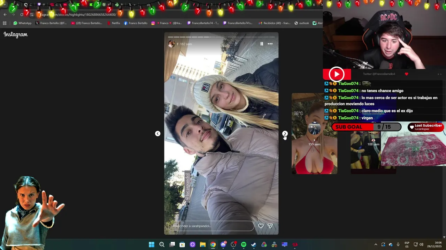
Task: Open File Explorer from the taskbar
Action: 203,244
